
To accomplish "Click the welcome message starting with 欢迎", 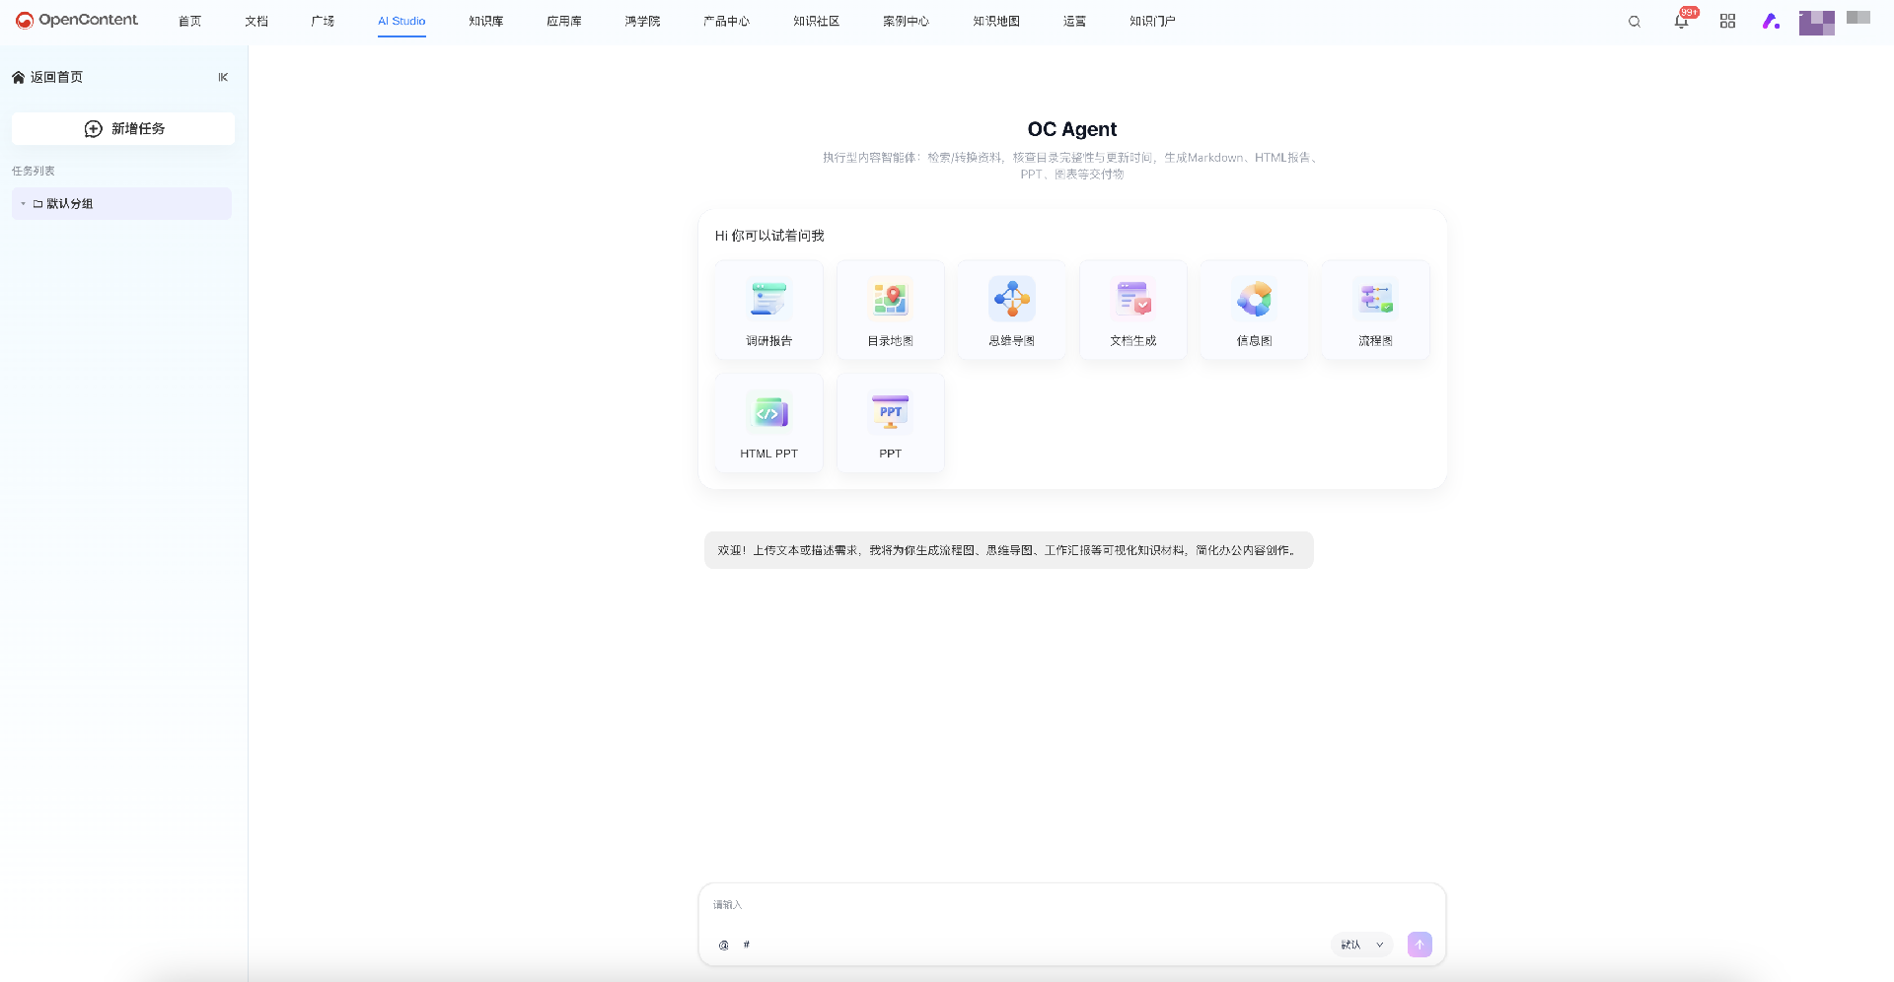I will pos(1008,550).
